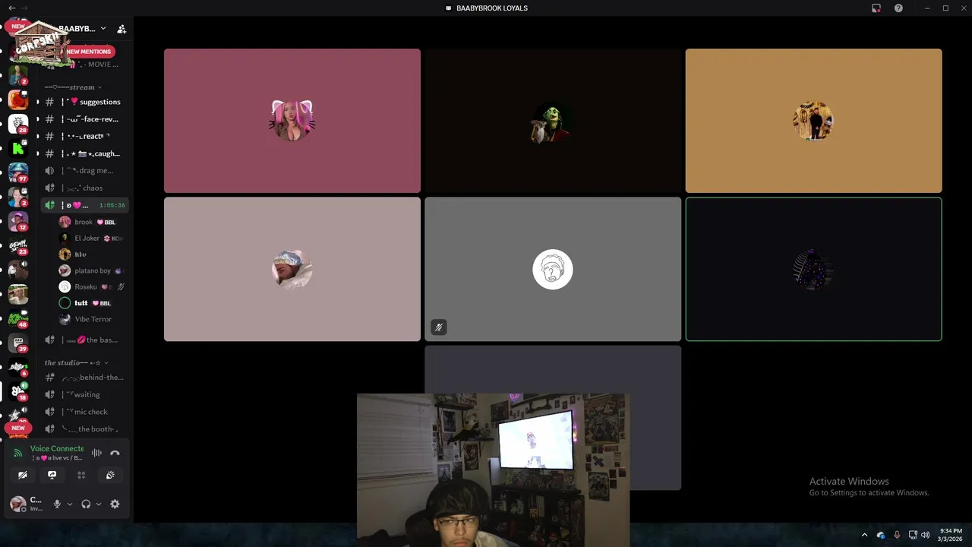Open the green K server icon
Image resolution: width=972 pixels, height=547 pixels.
(x=18, y=148)
